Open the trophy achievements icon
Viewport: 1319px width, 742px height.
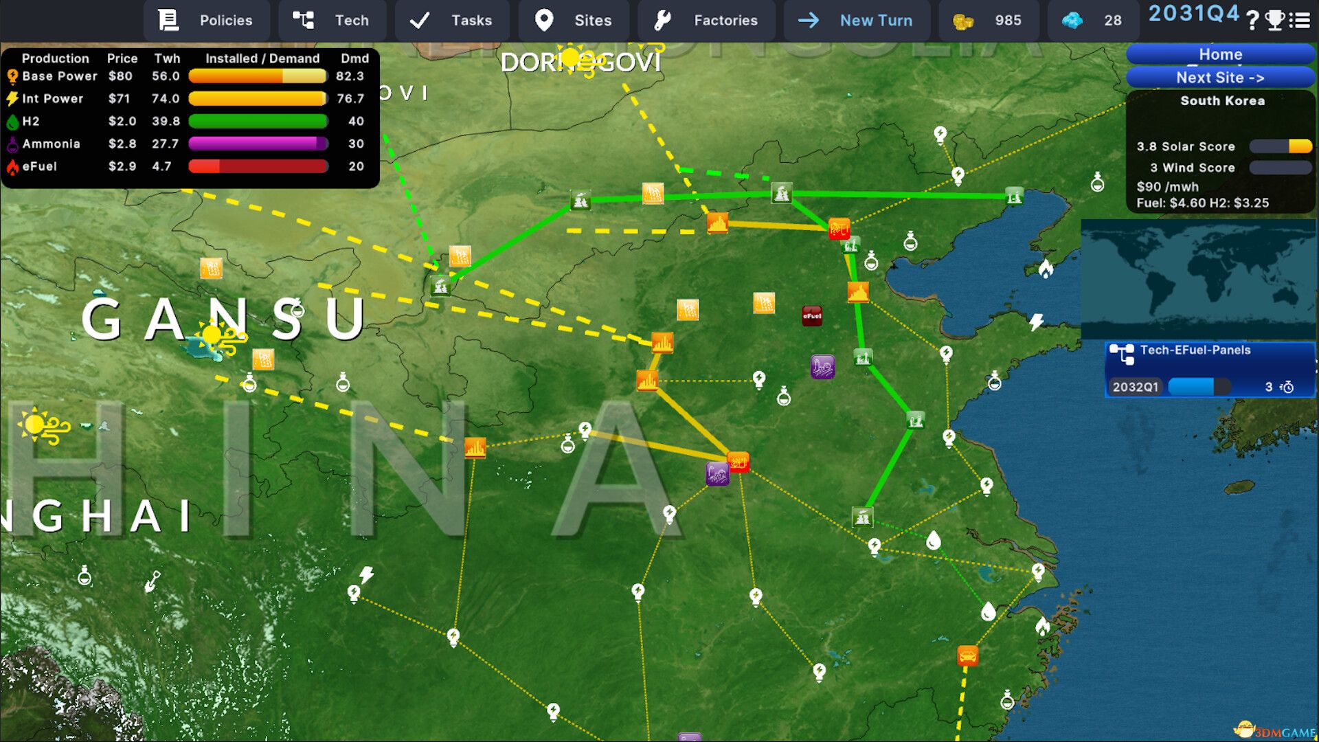[1275, 21]
